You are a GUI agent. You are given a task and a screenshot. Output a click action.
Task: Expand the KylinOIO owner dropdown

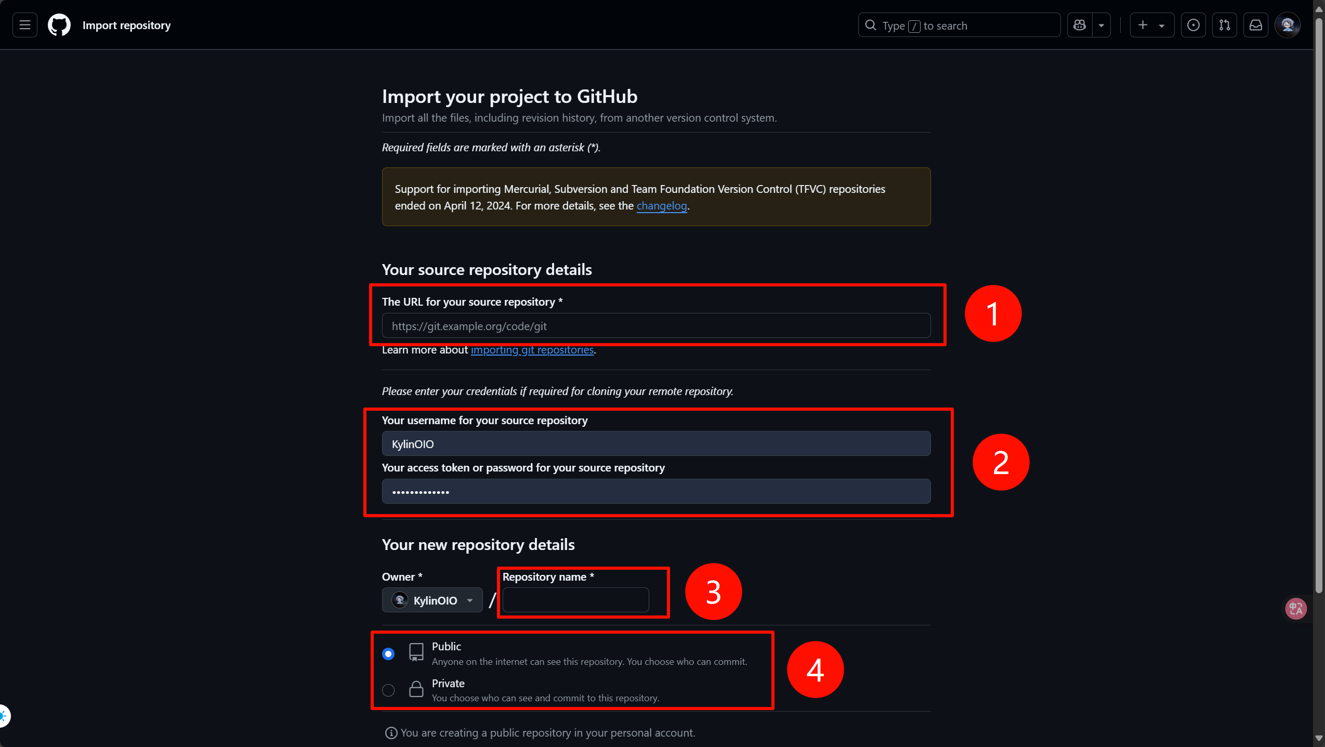[x=432, y=600]
